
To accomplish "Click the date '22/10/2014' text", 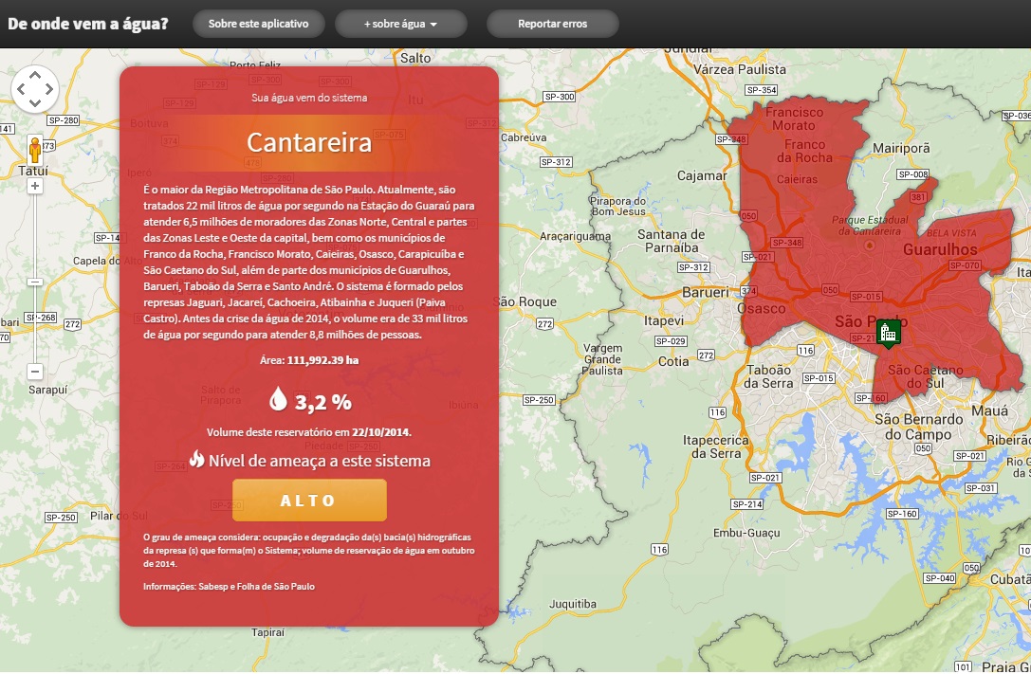I will pyautogui.click(x=380, y=432).
